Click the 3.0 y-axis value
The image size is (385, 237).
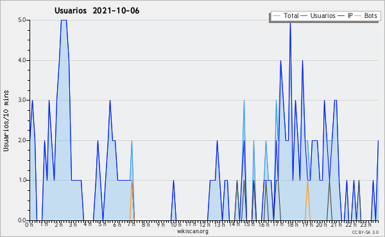22,100
